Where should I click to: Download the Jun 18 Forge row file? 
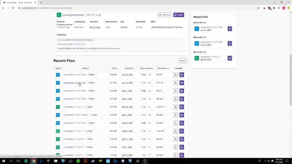175,75
